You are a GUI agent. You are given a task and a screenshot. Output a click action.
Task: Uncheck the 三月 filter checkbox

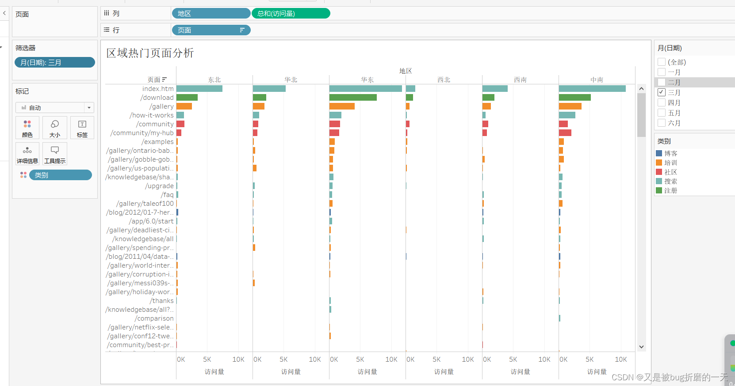(x=662, y=92)
